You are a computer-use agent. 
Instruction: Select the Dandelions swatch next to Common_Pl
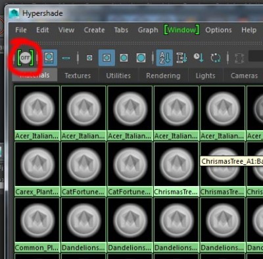pos(84,225)
